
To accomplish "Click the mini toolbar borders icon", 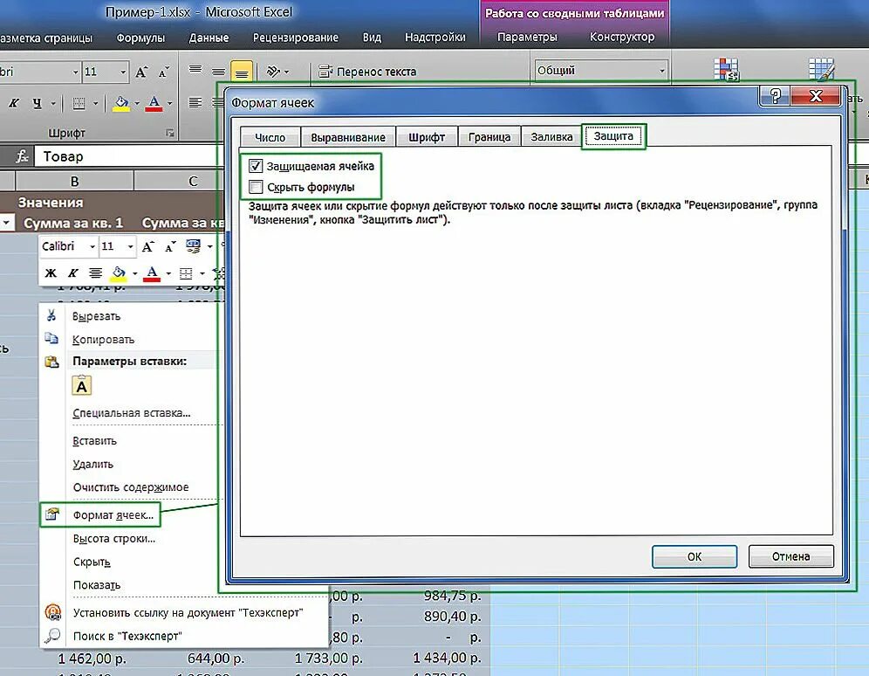I will [186, 273].
